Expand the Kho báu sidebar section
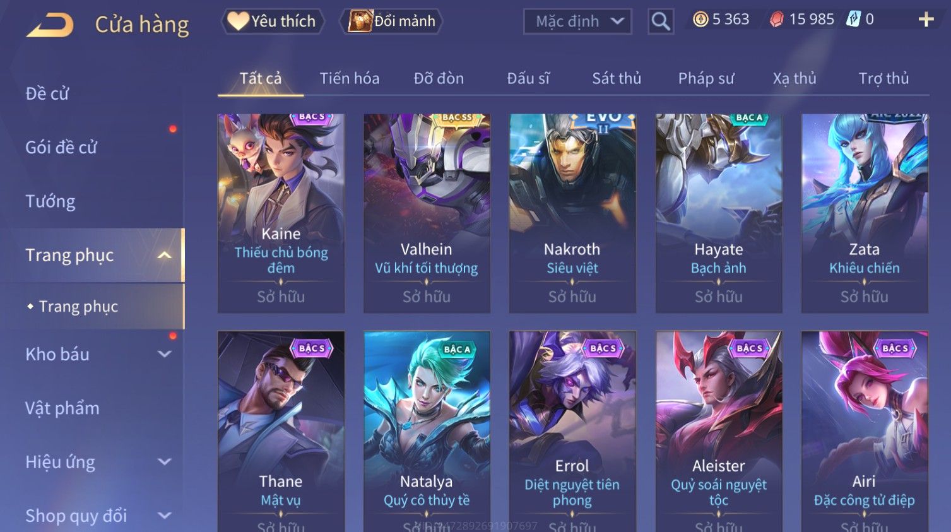The image size is (951, 532). point(165,355)
